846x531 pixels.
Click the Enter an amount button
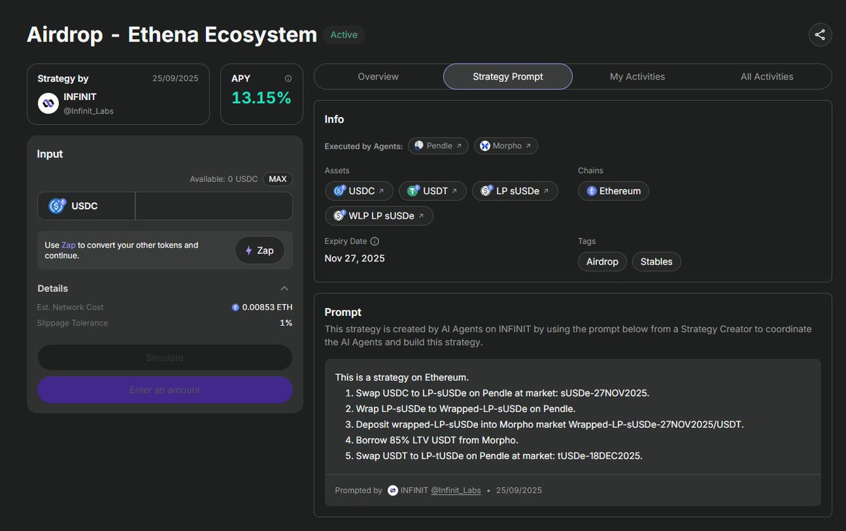coord(165,389)
